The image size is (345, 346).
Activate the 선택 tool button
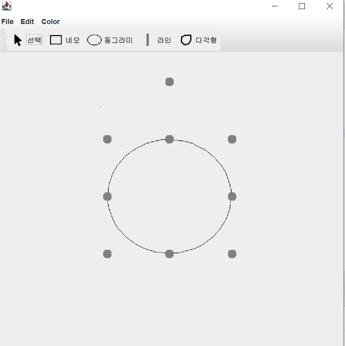pyautogui.click(x=34, y=39)
